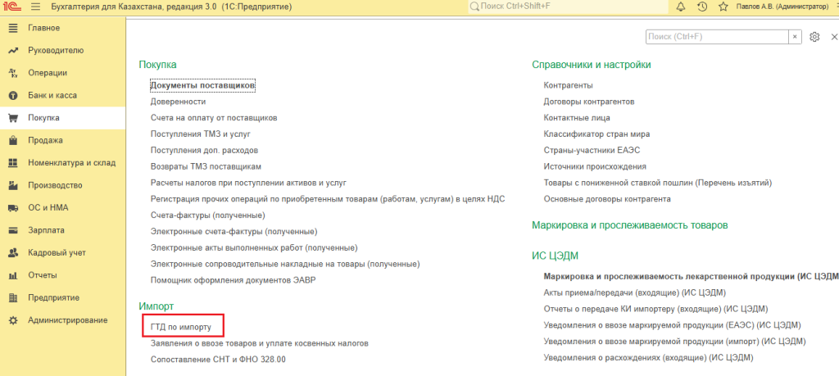This screenshot has height=376, width=839.
Task: Open Возвраты ТМЗ поставщикам
Action: point(206,166)
